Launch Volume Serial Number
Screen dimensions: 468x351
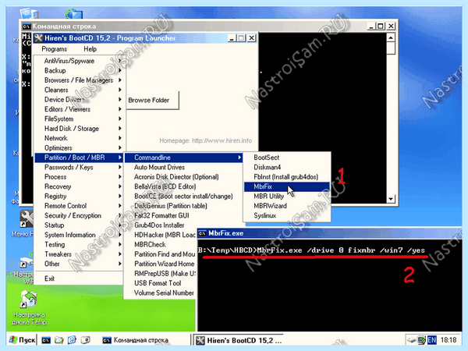(x=161, y=292)
